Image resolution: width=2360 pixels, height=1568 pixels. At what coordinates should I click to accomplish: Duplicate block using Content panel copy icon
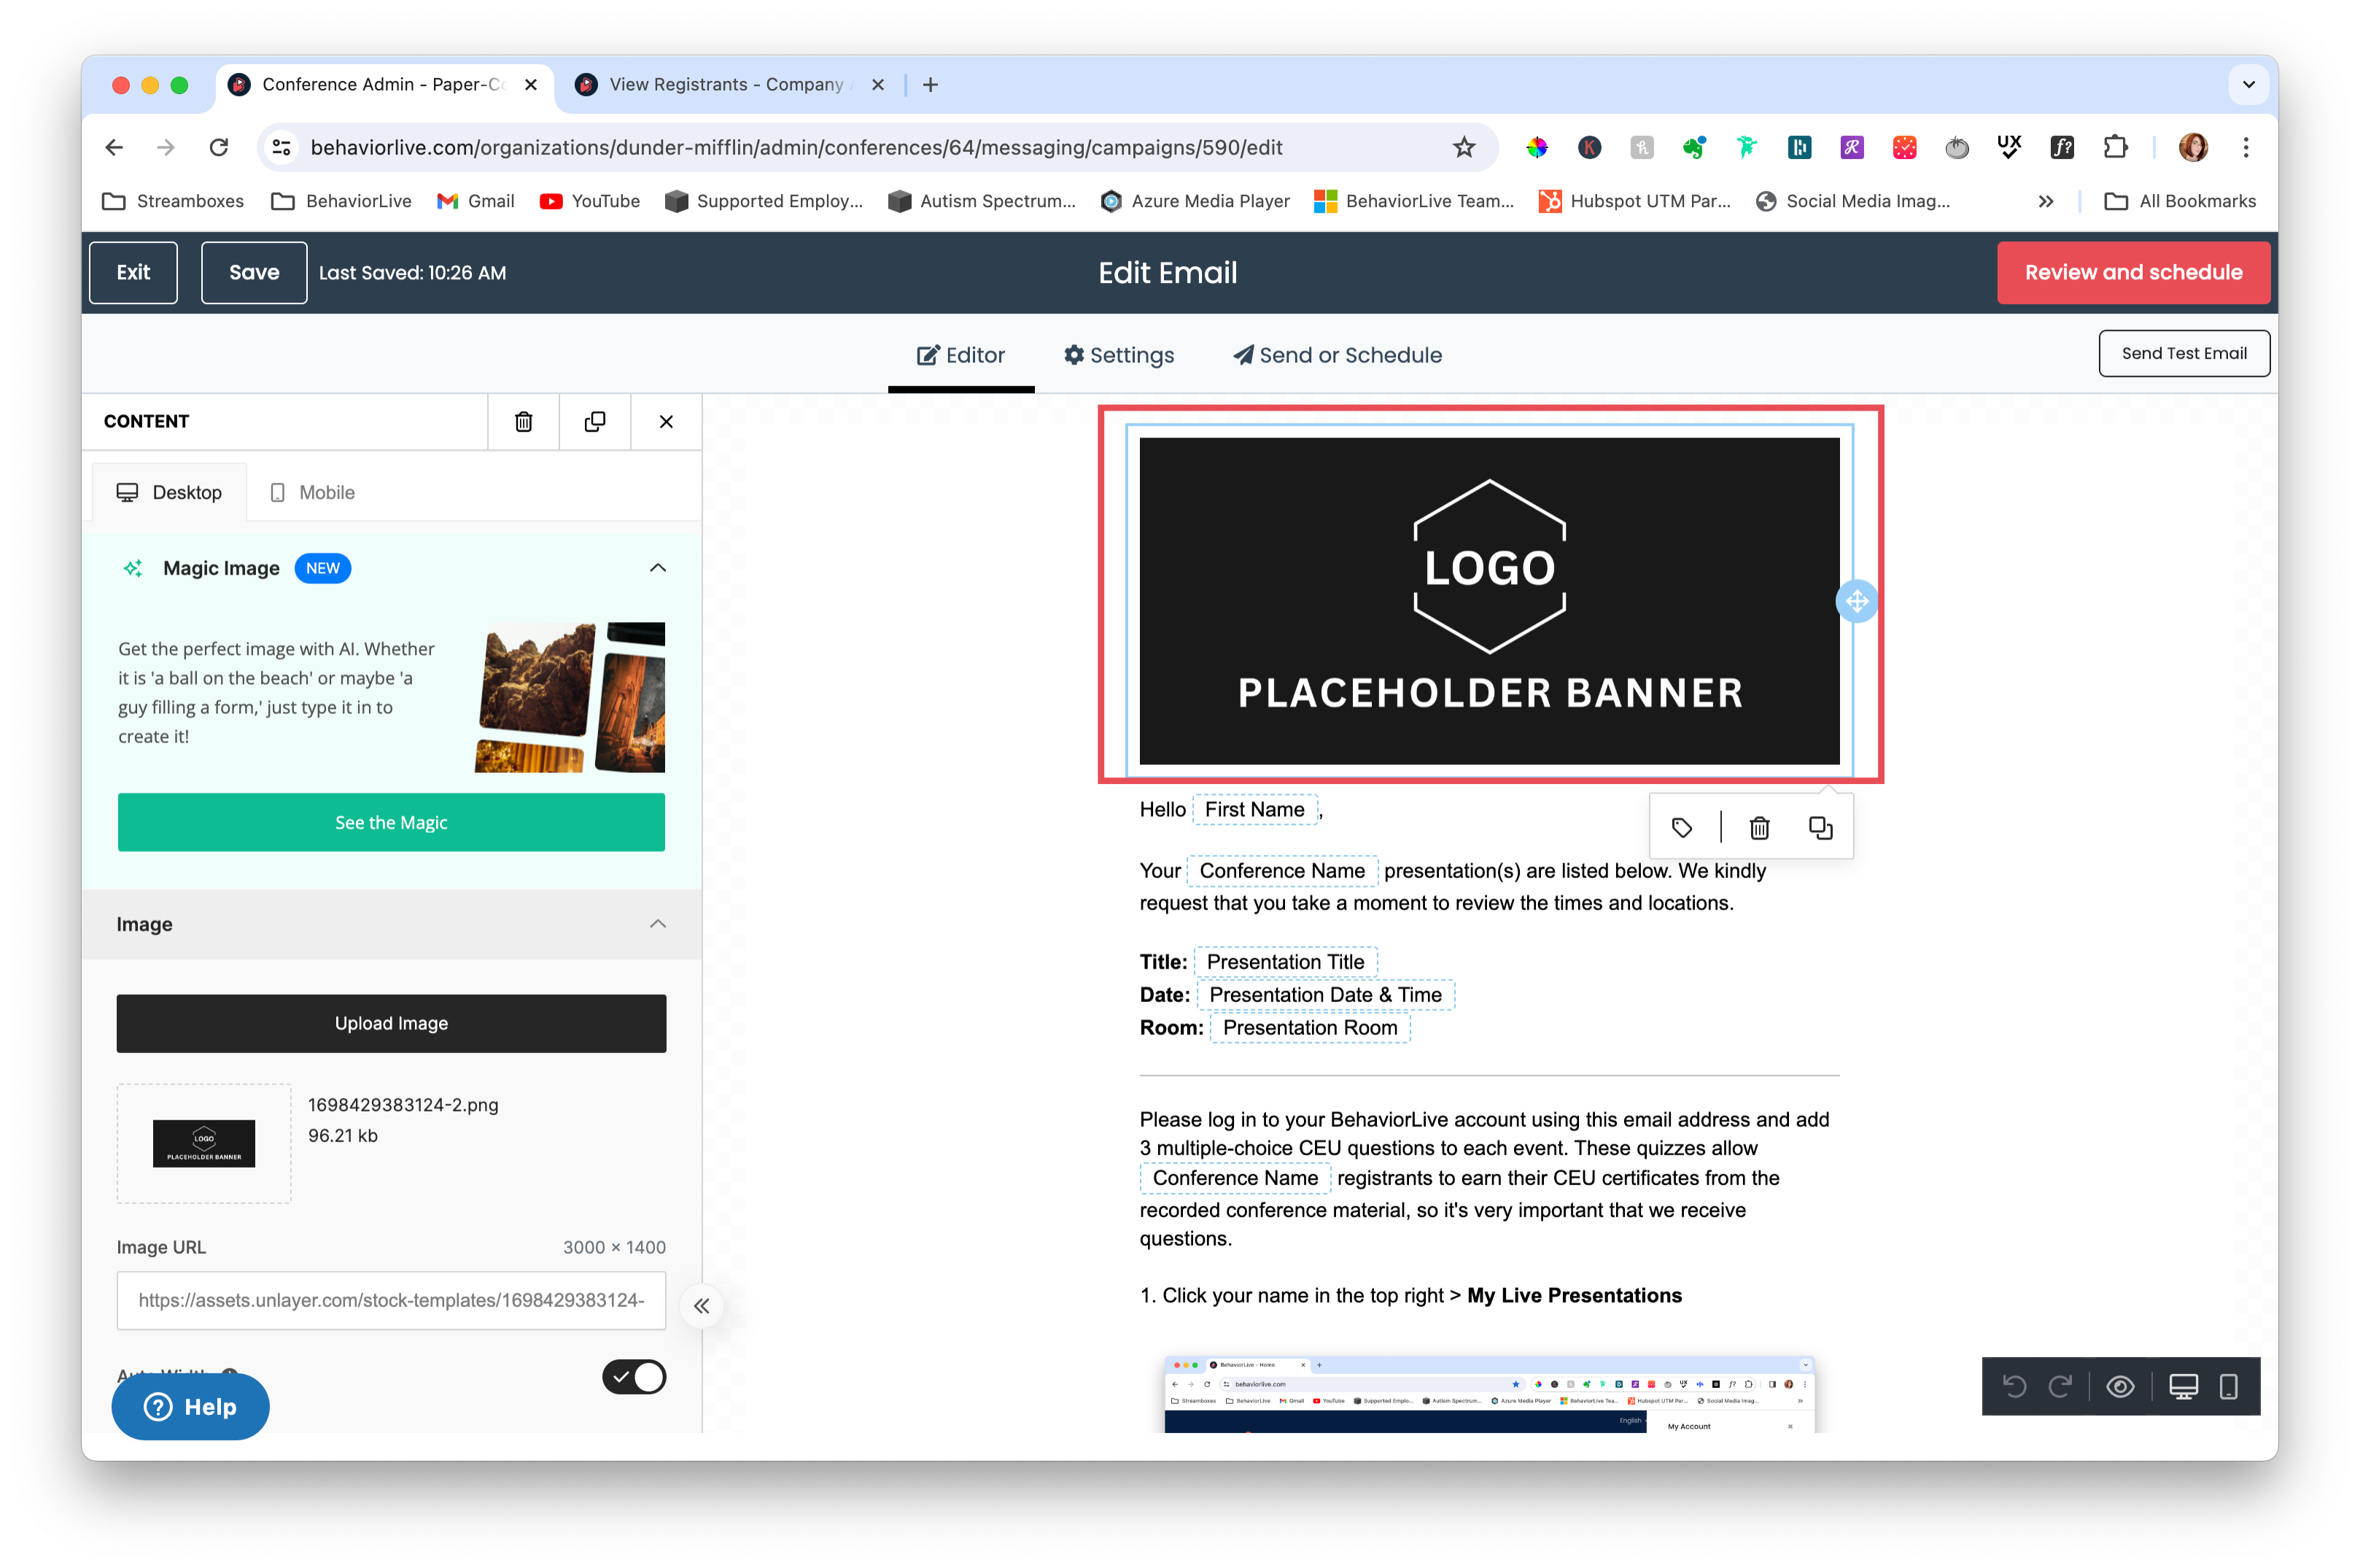(x=595, y=422)
